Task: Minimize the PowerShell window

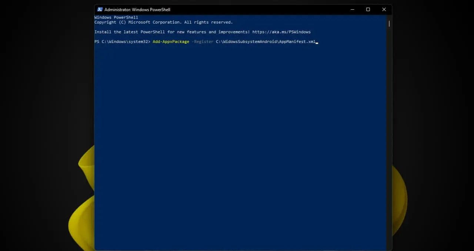Action: (352, 10)
